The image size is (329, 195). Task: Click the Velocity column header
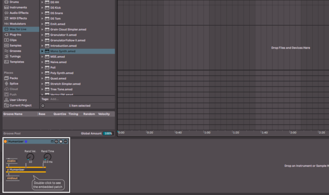coord(104,114)
